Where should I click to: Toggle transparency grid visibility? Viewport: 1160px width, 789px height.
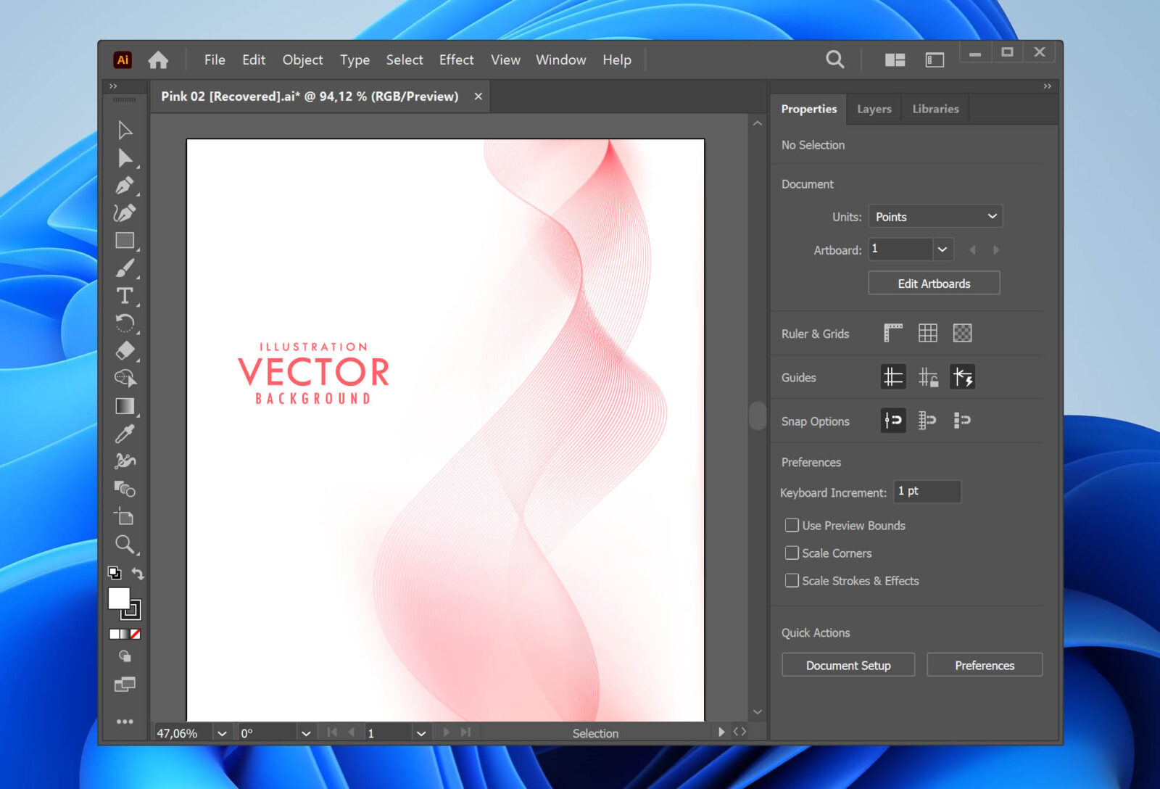(x=962, y=333)
